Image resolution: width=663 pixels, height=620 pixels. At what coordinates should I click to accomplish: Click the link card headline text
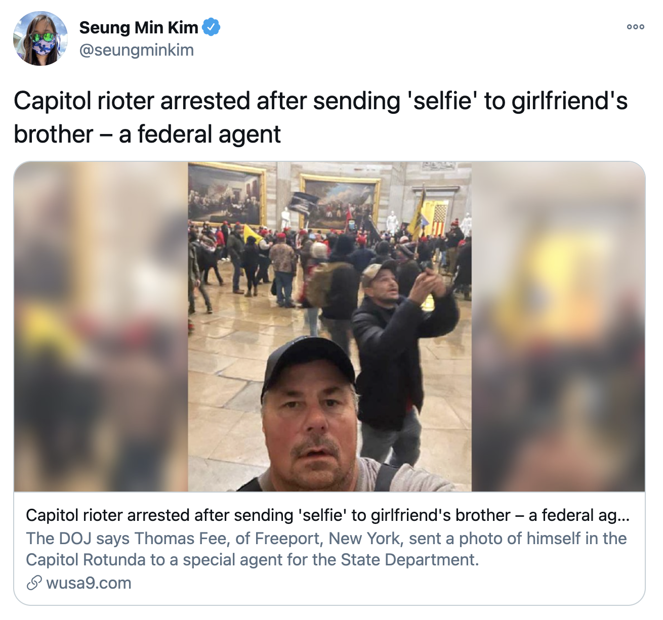click(327, 515)
